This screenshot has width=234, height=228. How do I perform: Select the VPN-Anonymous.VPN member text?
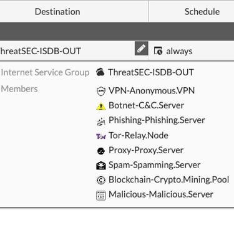pyautogui.click(x=152, y=90)
